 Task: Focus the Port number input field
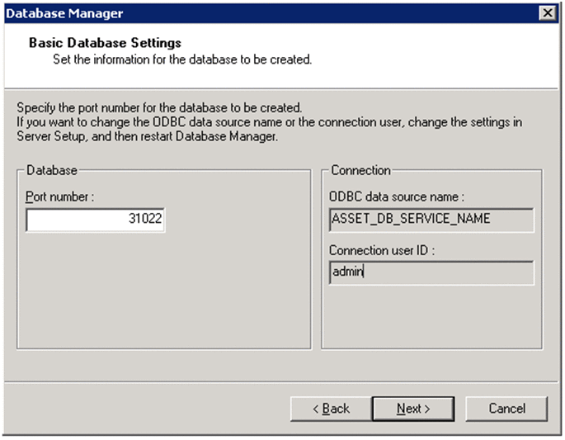(x=96, y=220)
